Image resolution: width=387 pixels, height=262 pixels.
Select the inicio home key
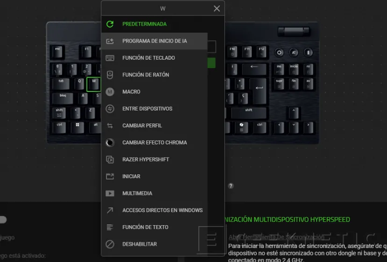(x=294, y=69)
